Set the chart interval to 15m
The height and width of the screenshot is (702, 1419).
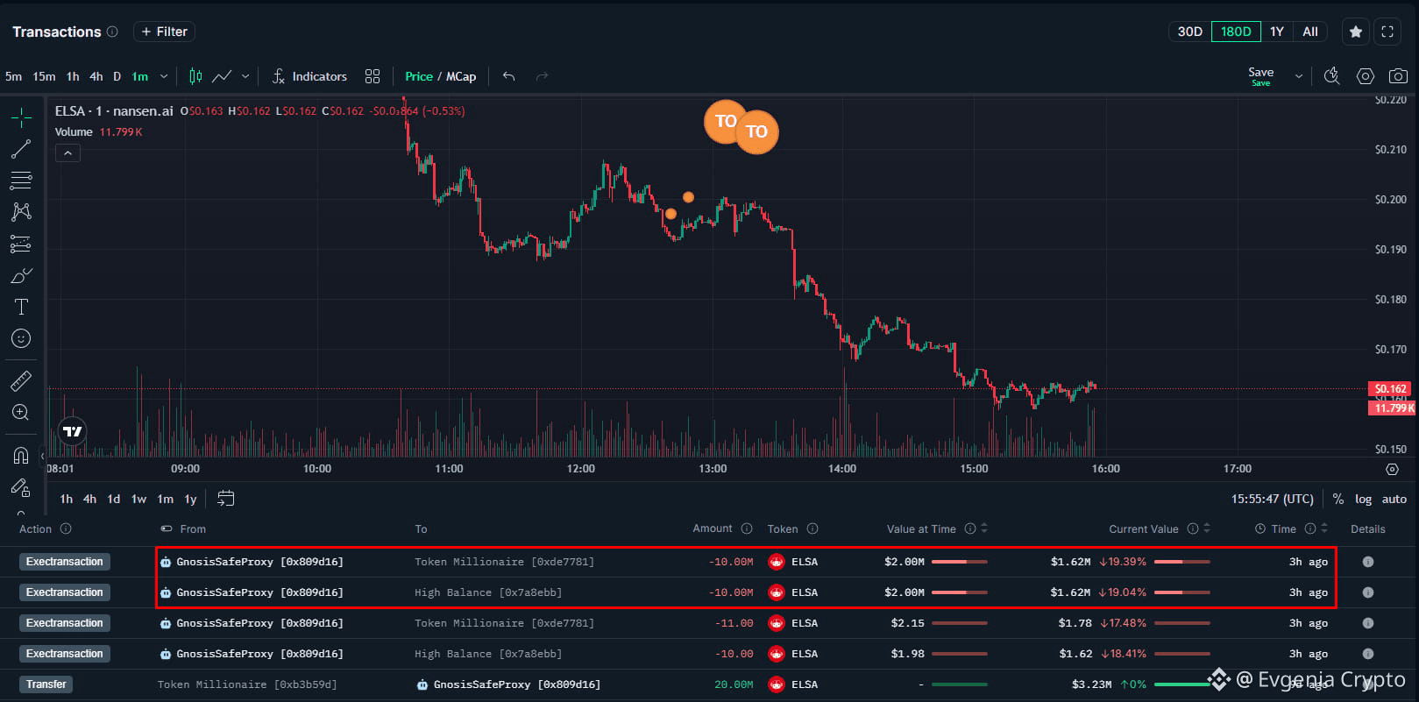44,76
